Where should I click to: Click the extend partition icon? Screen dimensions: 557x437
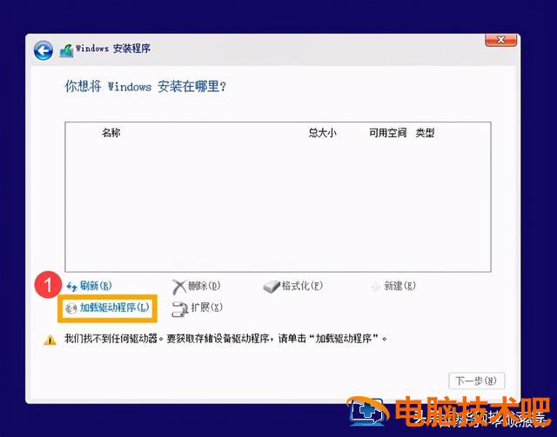click(180, 309)
